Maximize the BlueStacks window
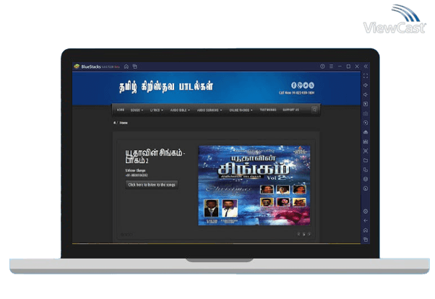This screenshot has width=435, height=299. 348,66
